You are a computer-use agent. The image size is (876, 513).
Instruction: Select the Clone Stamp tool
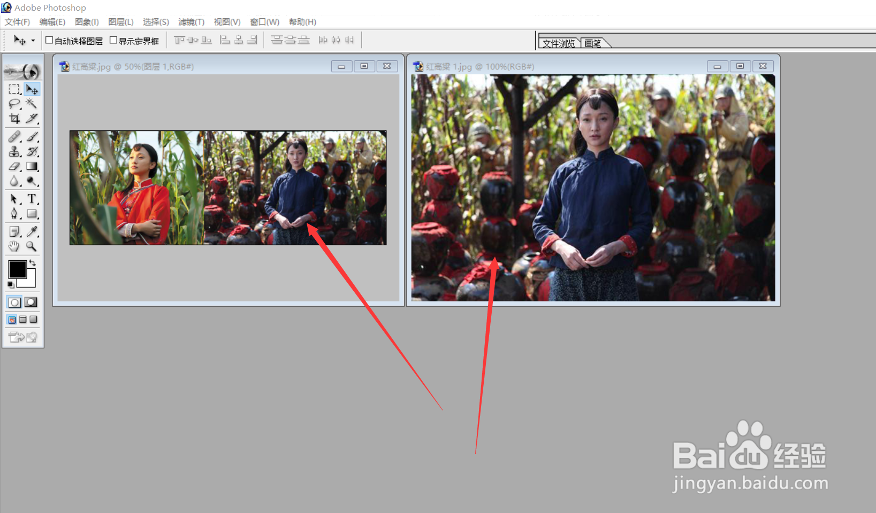14,152
